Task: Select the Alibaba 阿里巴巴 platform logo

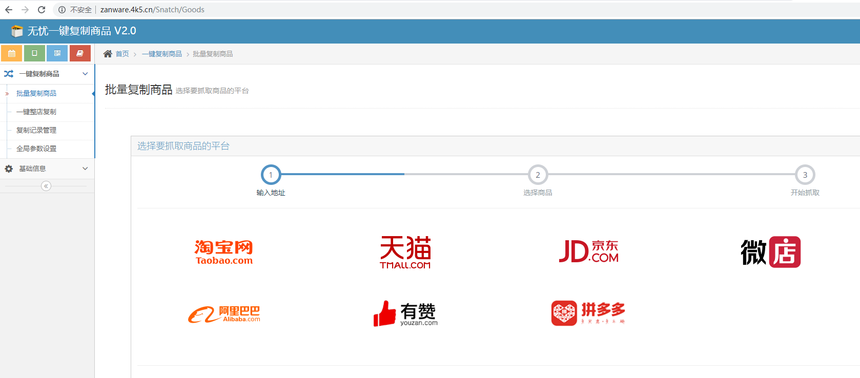Action: [224, 314]
